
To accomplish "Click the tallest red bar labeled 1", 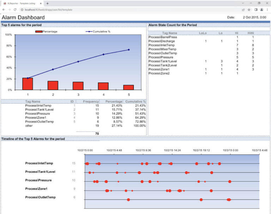I will tap(28, 84).
